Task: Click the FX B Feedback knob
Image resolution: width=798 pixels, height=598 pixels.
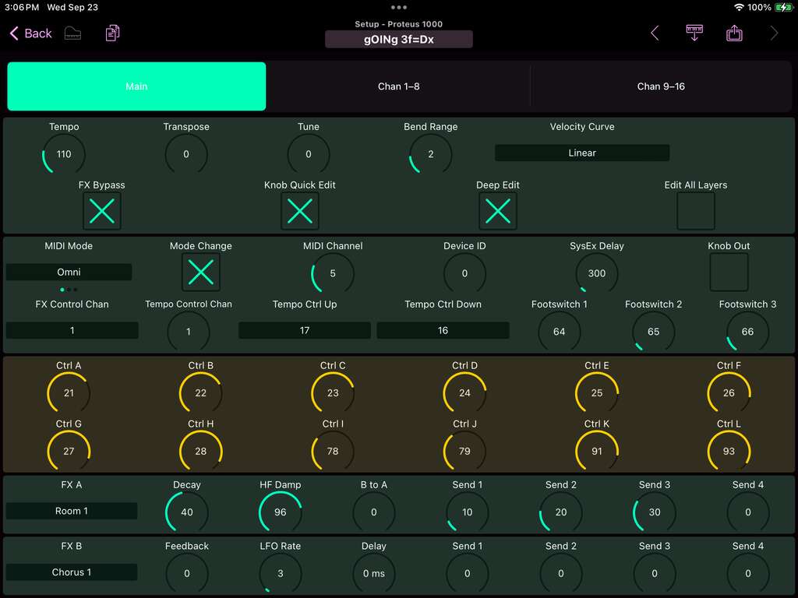Action: coord(187,573)
